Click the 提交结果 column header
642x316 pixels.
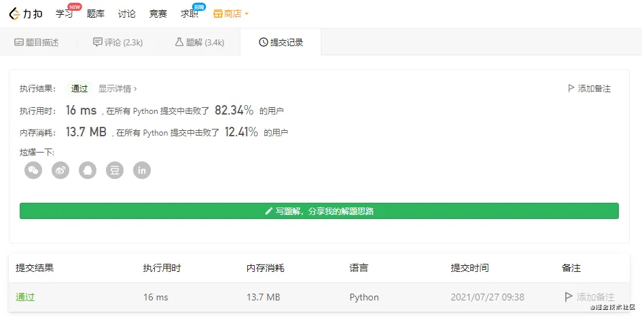pyautogui.click(x=35, y=268)
